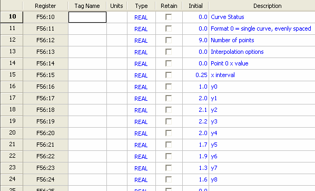The height and width of the screenshot is (191, 315).
Task: Select the Register column header
Action: click(45, 6)
